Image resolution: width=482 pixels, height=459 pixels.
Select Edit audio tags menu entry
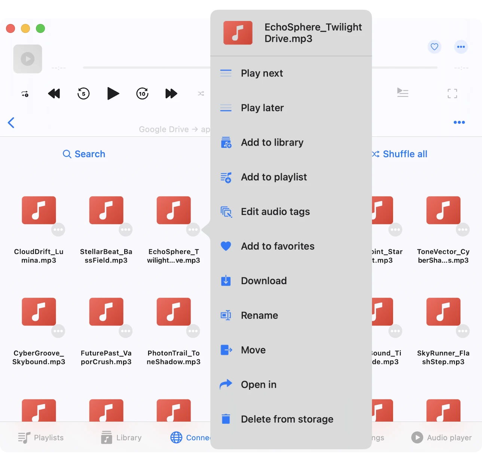coord(275,212)
